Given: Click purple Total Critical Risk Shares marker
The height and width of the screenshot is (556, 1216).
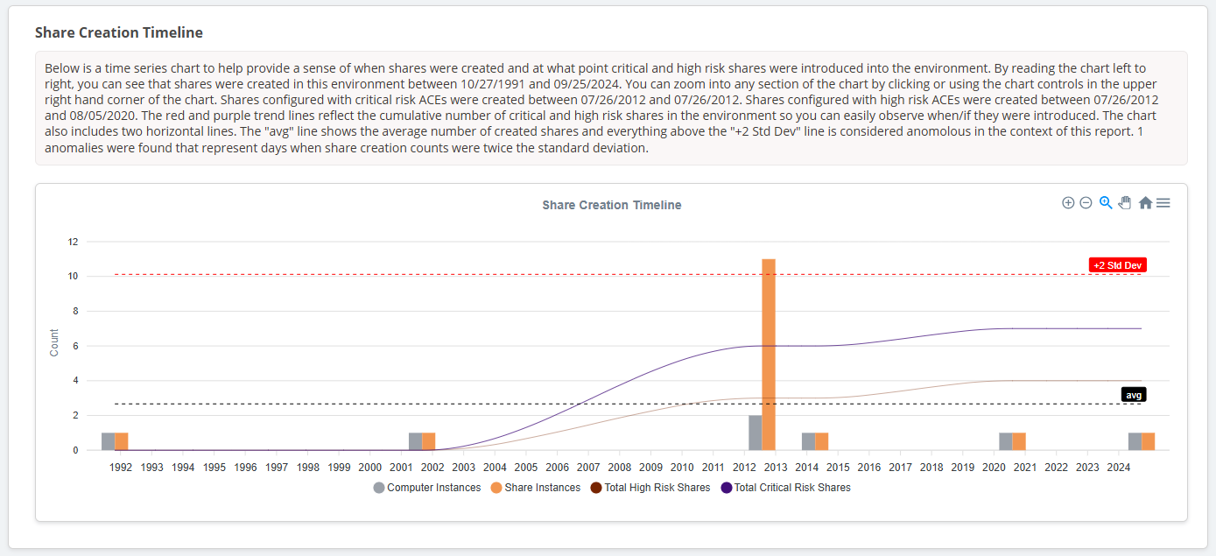Looking at the screenshot, I should (727, 488).
